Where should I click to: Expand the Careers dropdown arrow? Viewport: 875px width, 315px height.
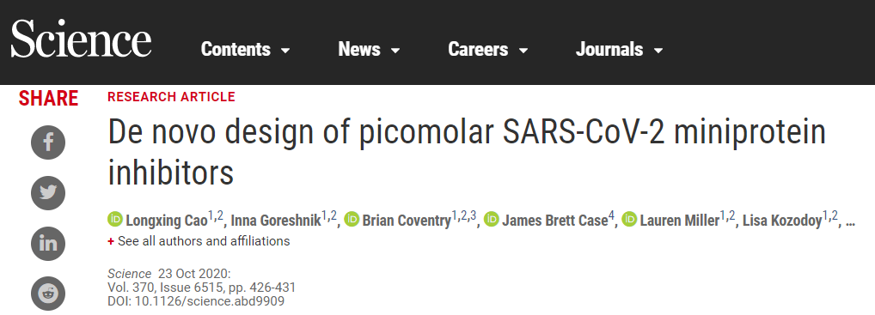point(523,50)
